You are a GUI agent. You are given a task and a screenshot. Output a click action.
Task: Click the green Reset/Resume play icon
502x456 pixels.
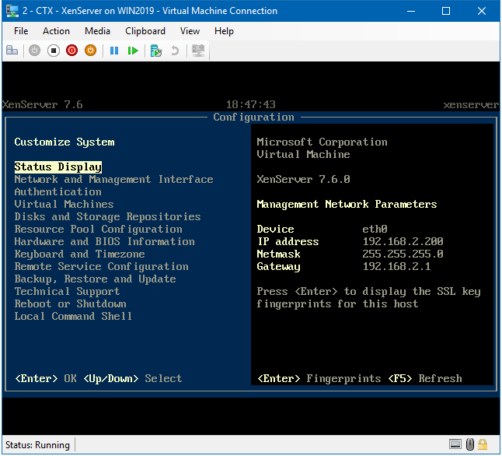point(133,51)
